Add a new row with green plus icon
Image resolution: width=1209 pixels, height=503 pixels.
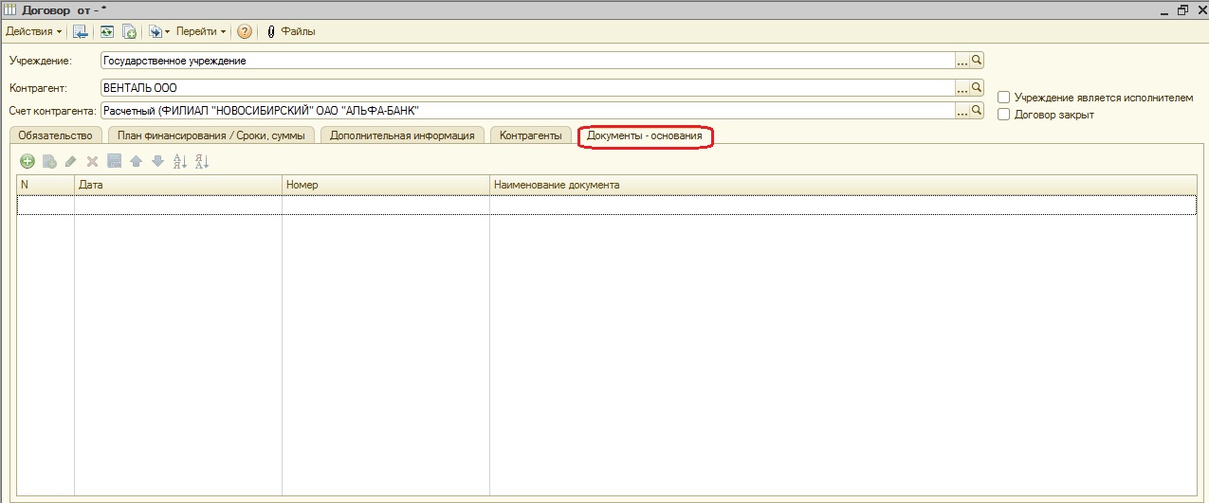click(27, 162)
